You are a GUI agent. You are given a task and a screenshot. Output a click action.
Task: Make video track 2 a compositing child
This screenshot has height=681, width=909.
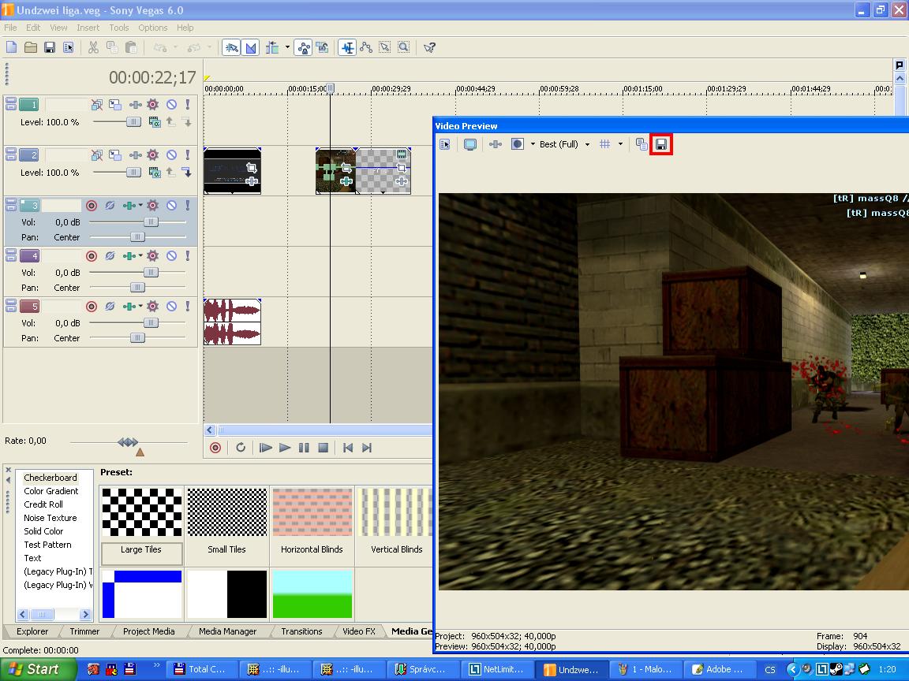[186, 172]
